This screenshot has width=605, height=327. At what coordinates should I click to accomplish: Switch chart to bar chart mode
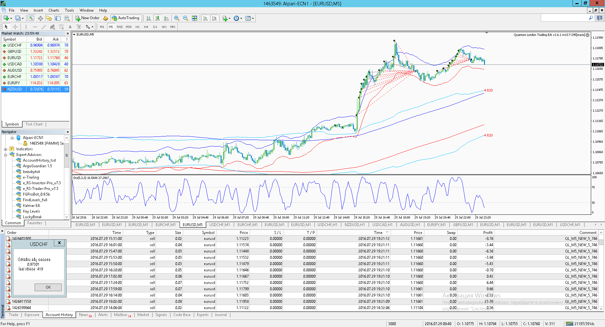pyautogui.click(x=148, y=18)
